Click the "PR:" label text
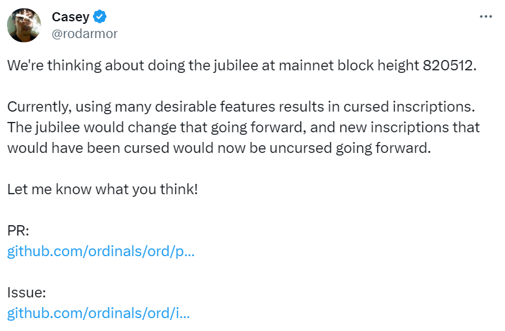 [17, 231]
